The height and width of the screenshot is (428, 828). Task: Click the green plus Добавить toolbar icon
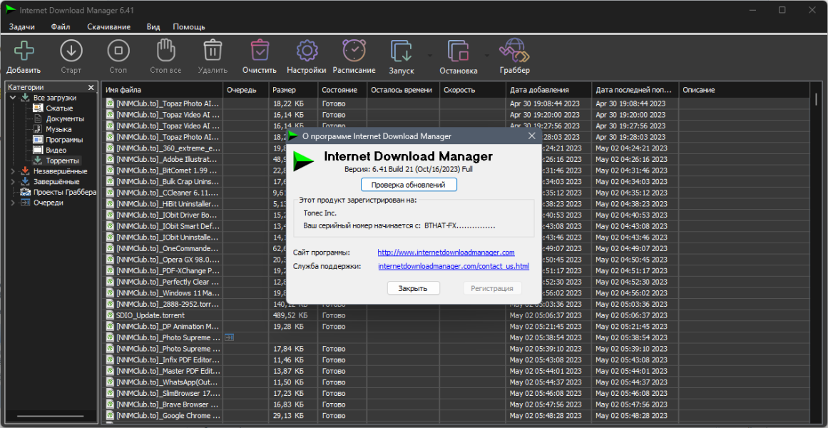(24, 51)
